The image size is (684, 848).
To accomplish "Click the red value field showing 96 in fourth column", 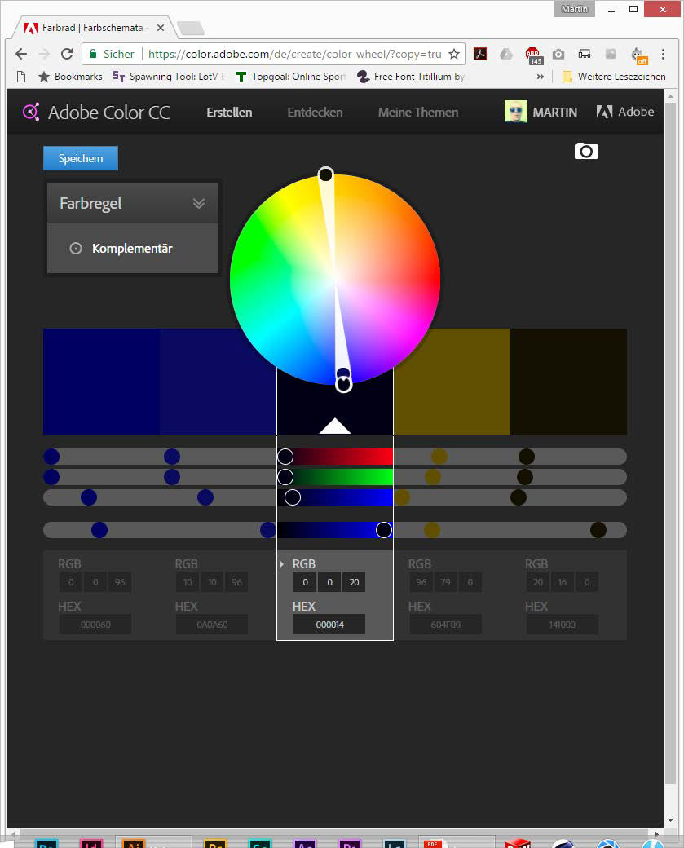I will pos(421,582).
